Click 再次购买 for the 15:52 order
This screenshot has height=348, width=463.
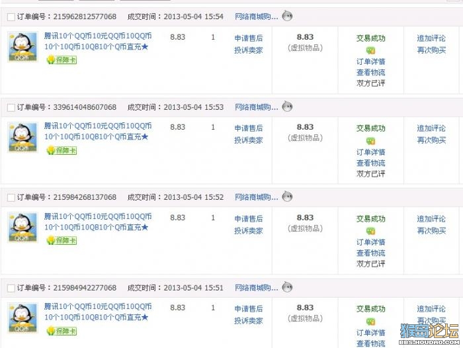[431, 231]
